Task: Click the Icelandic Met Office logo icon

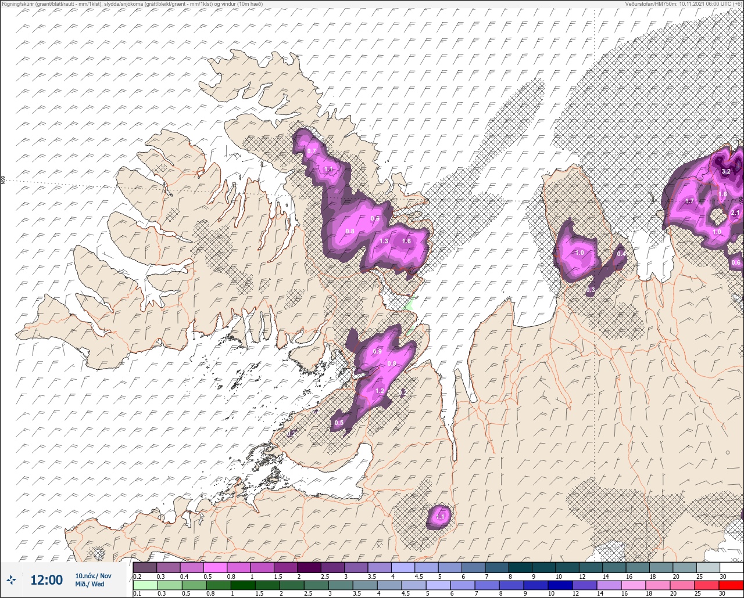Action: [11, 579]
